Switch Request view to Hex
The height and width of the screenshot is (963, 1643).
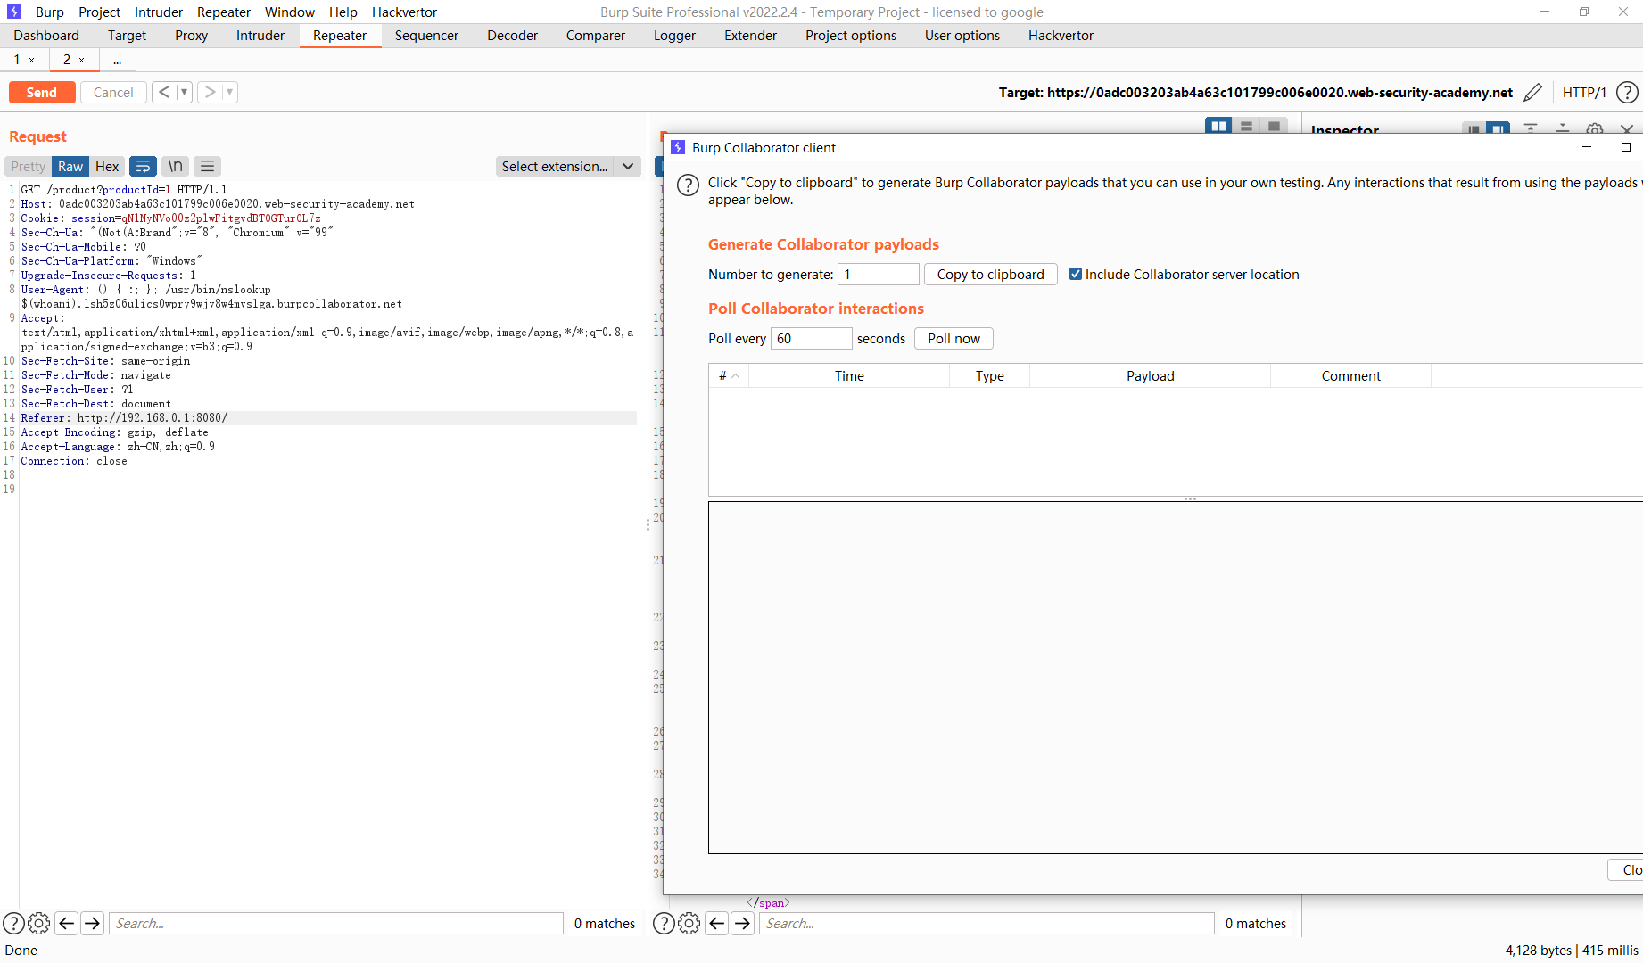(x=107, y=166)
